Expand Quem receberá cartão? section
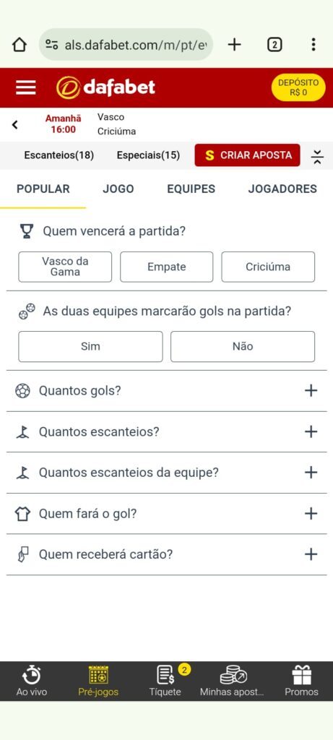 pyautogui.click(x=166, y=554)
